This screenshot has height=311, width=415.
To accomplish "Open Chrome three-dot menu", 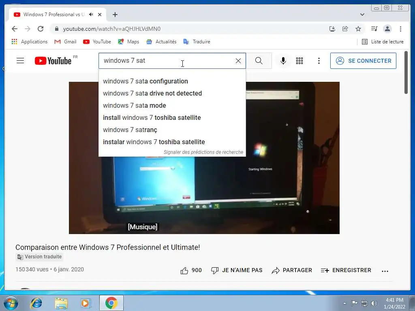I will [x=400, y=29].
